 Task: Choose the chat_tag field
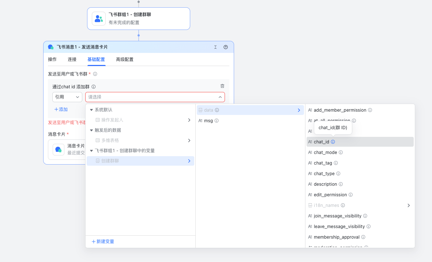tap(323, 163)
